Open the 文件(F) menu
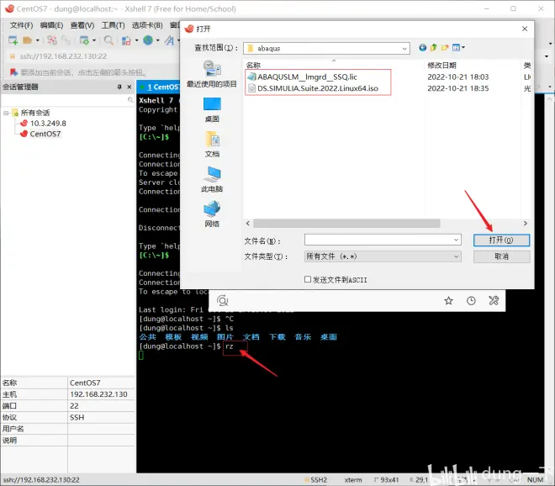Image resolution: width=555 pixels, height=486 pixels. [21, 25]
